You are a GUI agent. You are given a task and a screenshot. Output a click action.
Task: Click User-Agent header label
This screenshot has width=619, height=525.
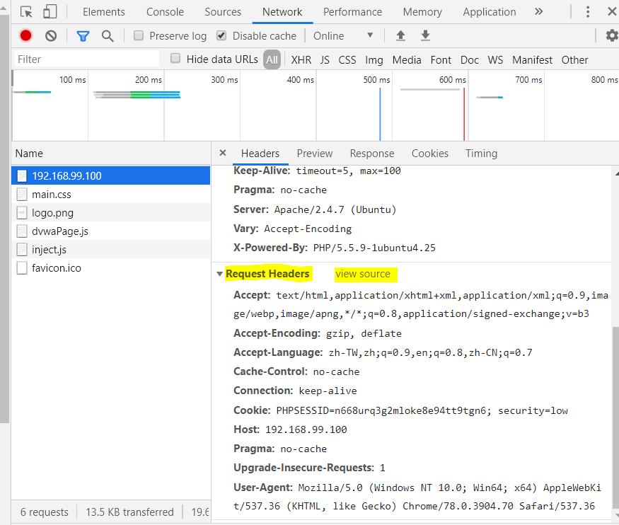point(263,487)
